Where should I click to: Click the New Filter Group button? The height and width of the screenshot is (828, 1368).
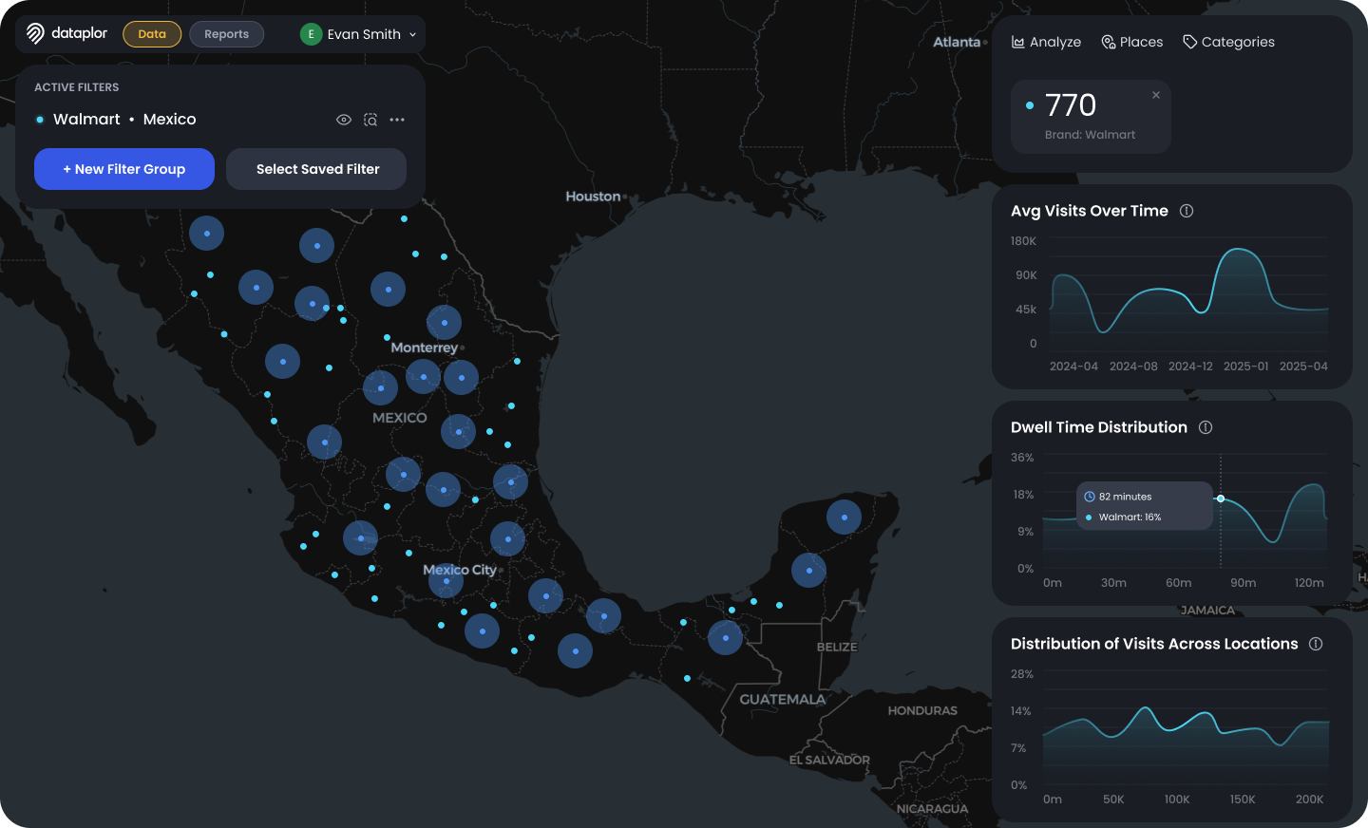(124, 169)
